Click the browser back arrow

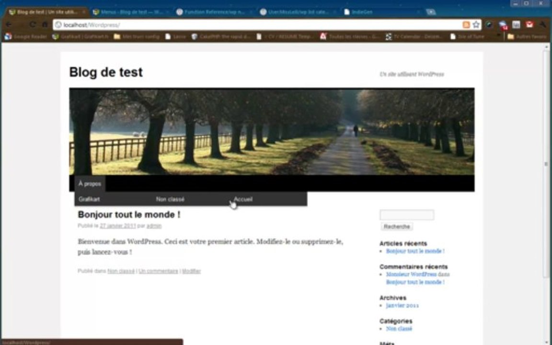tap(9, 24)
